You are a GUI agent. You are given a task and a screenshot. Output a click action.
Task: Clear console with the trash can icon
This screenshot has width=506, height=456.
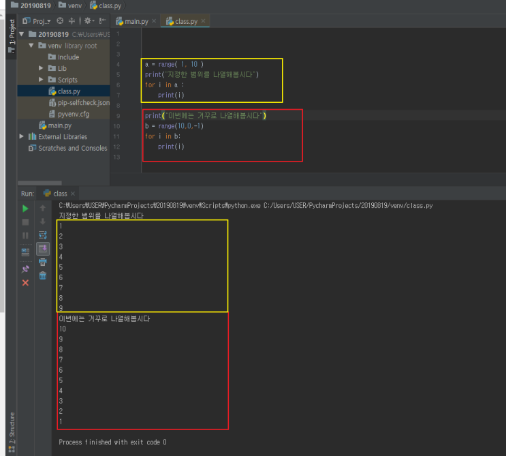pos(43,275)
